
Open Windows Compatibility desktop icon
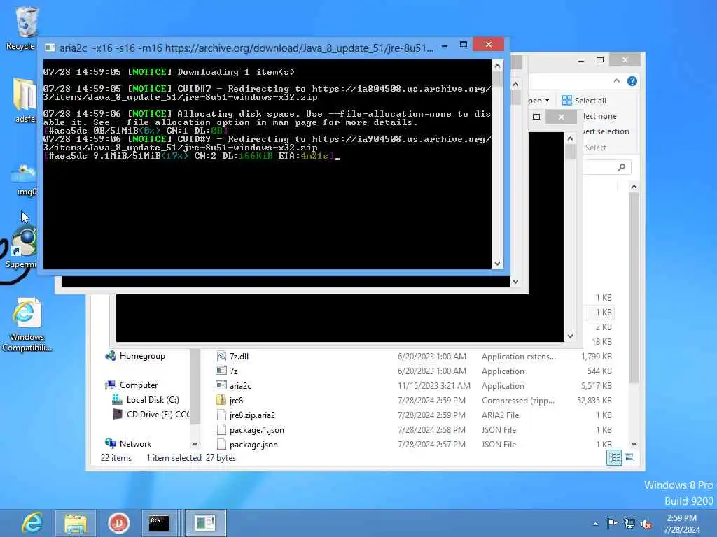pyautogui.click(x=27, y=325)
